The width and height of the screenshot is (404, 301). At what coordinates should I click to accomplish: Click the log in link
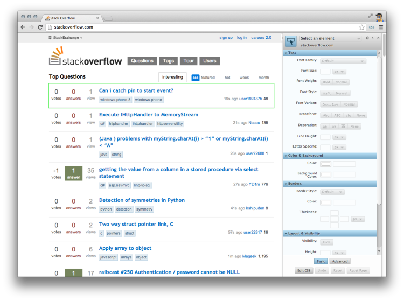[242, 38]
